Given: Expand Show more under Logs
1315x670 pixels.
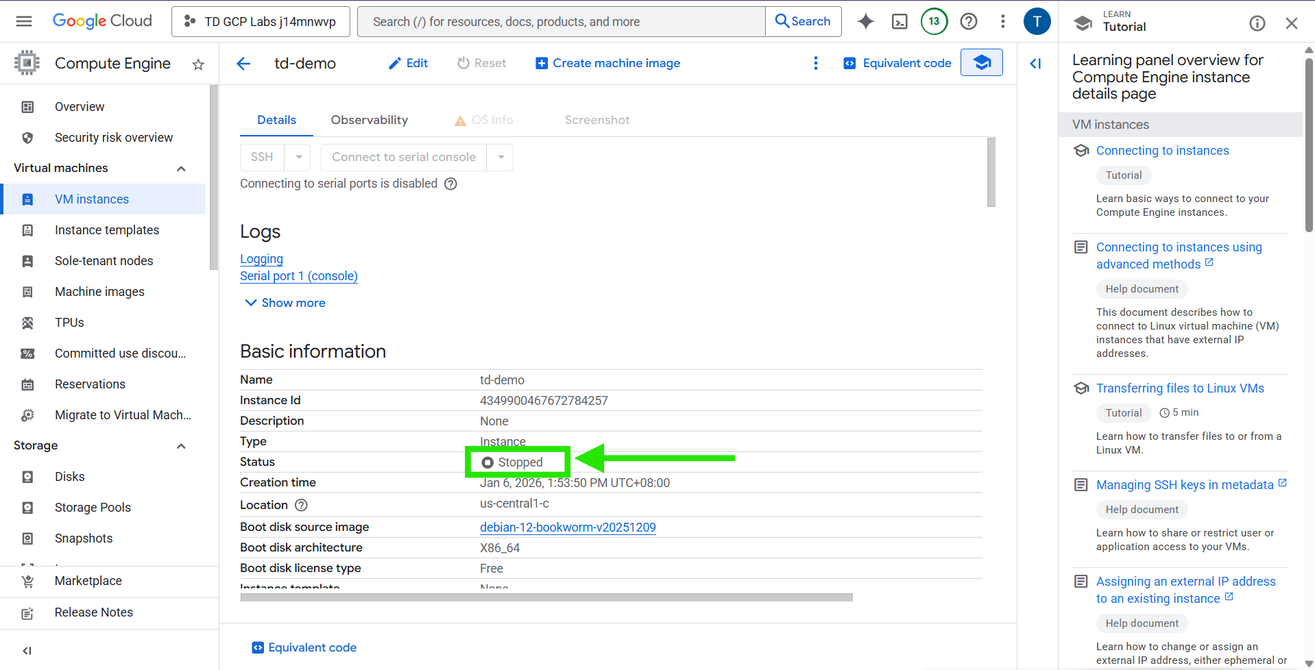Looking at the screenshot, I should point(285,303).
